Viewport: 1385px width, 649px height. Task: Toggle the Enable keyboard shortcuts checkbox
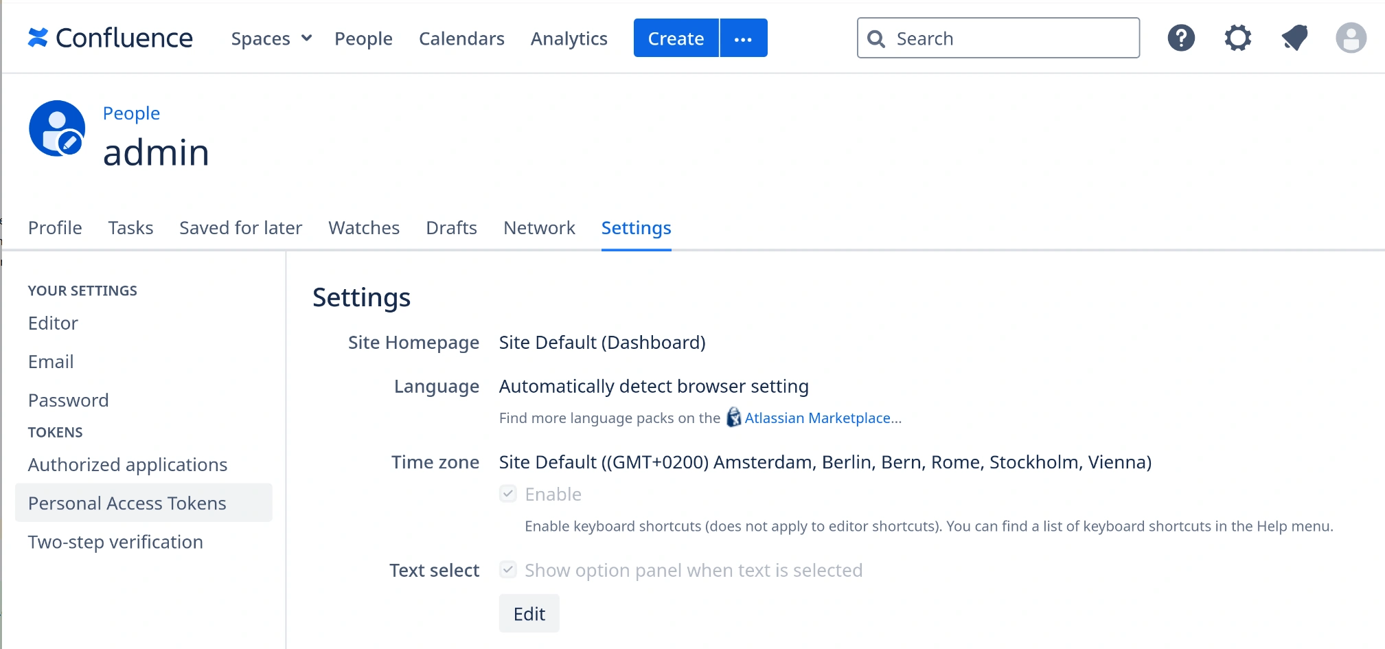click(508, 494)
